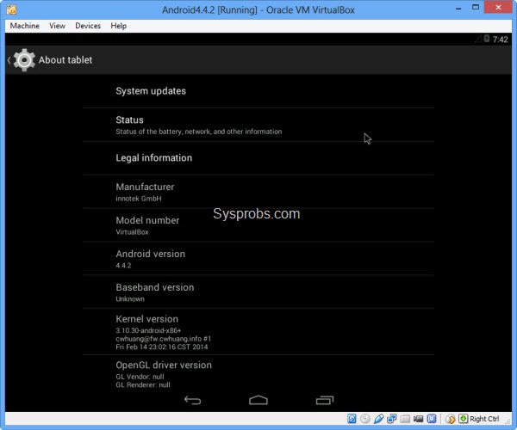Close the VirtualBox window
This screenshot has width=517, height=430.
498,7
